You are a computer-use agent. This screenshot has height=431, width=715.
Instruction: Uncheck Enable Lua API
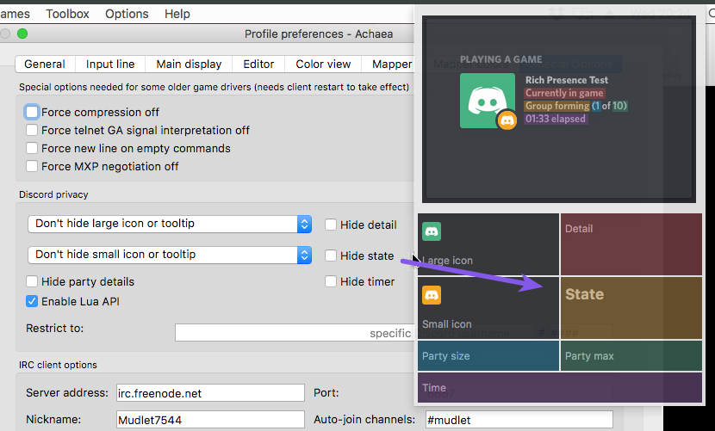32,301
